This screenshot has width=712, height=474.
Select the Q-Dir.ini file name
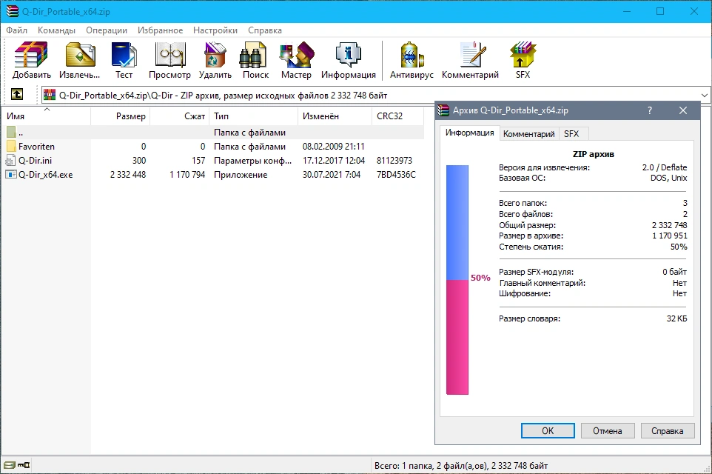[x=35, y=161]
